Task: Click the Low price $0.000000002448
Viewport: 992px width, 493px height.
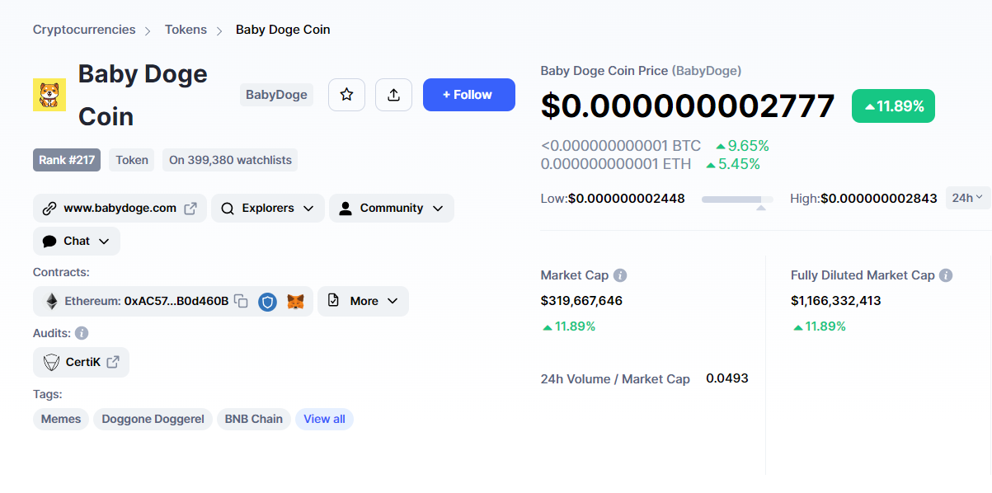Action: [627, 199]
